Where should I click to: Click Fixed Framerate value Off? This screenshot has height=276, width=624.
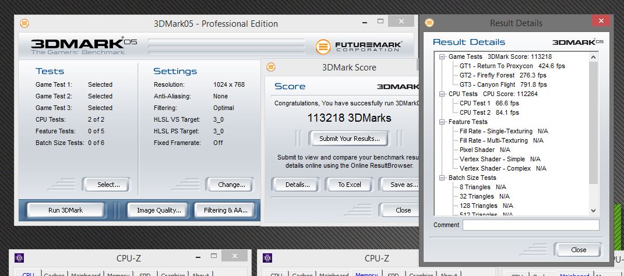[218, 143]
